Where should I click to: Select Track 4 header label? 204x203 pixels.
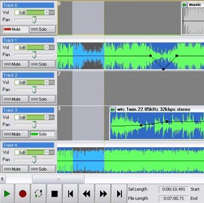tap(28, 145)
